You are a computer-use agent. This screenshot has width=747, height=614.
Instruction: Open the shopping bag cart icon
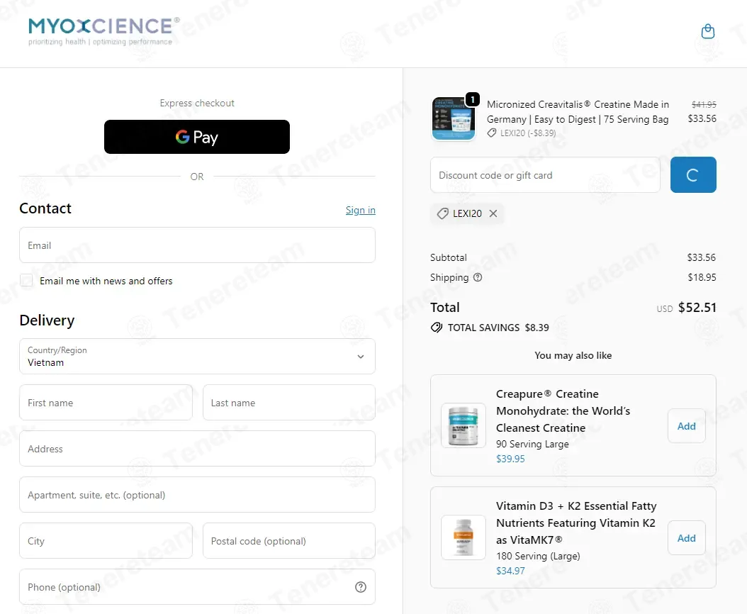coord(708,31)
